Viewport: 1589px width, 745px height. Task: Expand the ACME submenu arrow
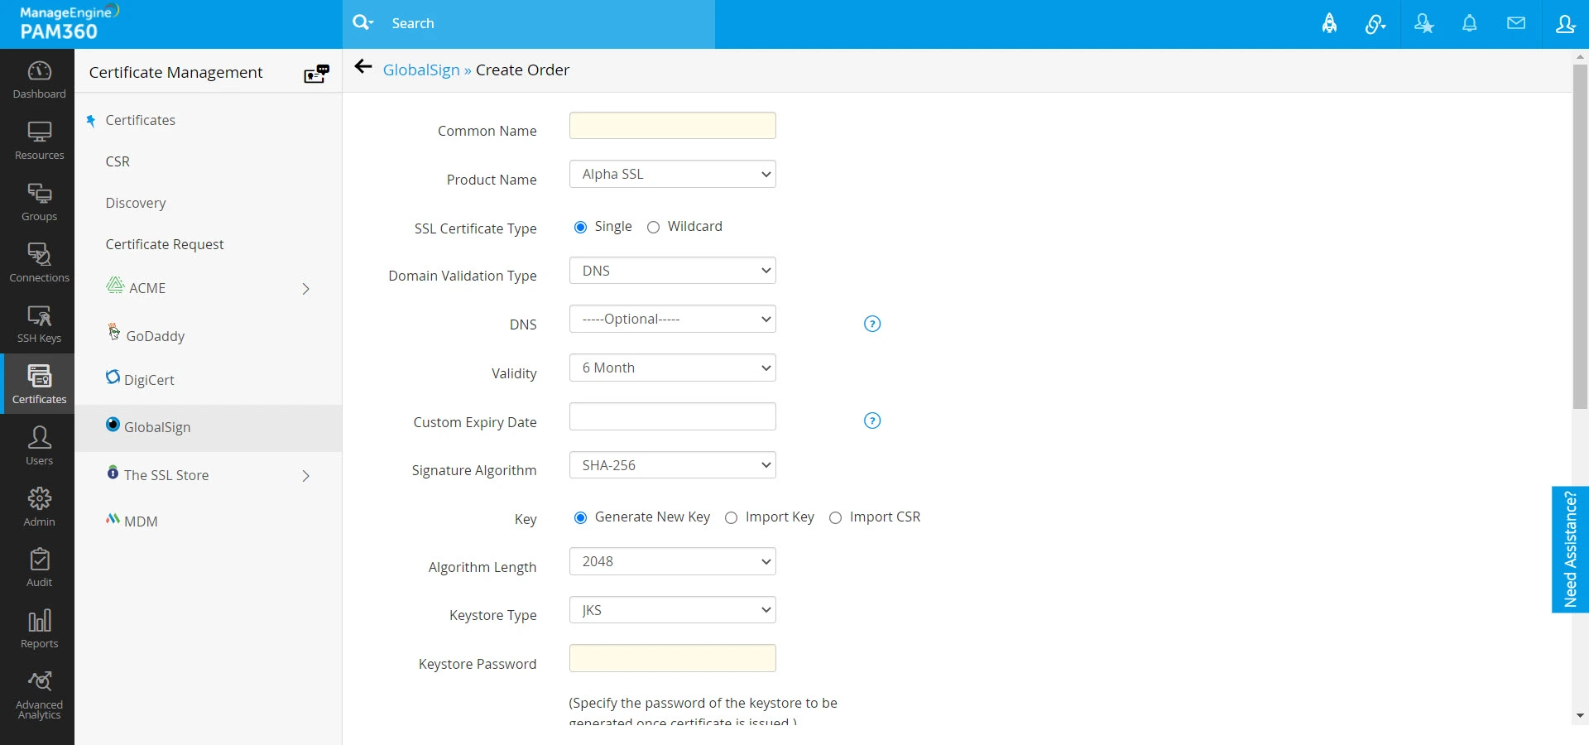pos(306,289)
